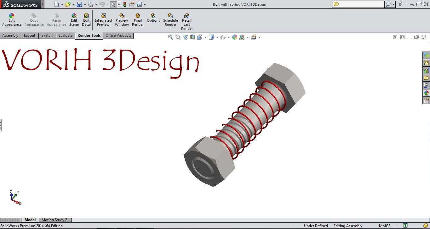
Task: Expand unit system arrow beside MMGS
Action: click(x=397, y=226)
